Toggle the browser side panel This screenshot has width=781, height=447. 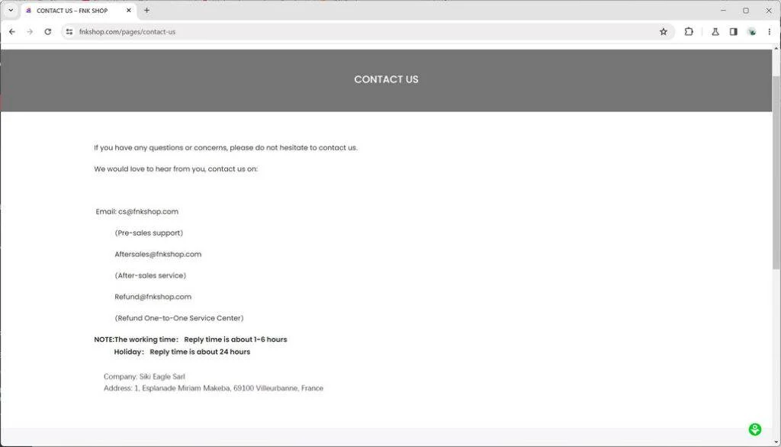[x=733, y=31]
